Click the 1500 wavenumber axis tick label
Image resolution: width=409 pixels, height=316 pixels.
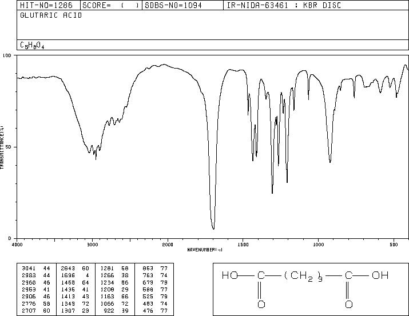(243, 245)
